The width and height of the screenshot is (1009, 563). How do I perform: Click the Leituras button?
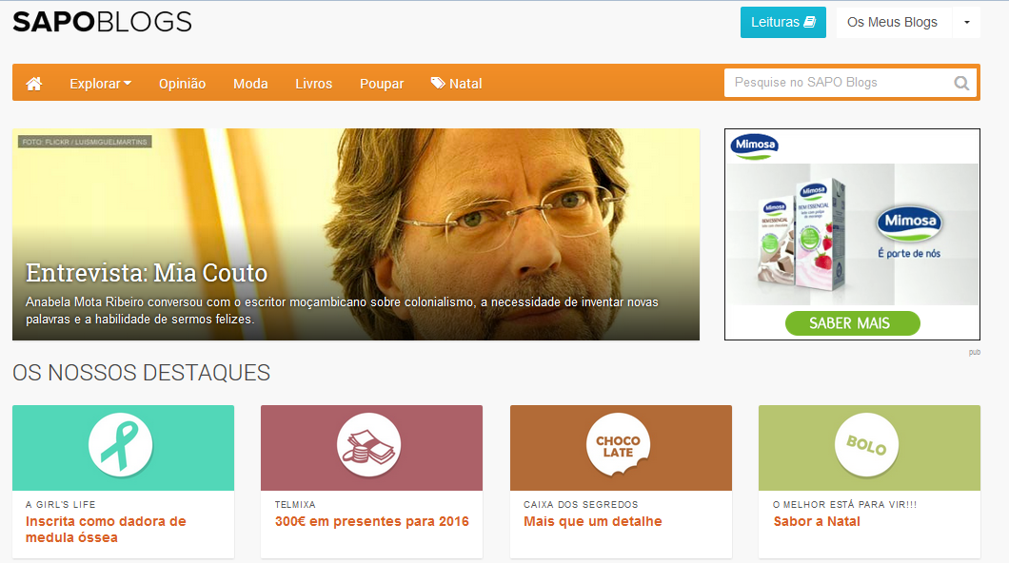[x=783, y=23]
